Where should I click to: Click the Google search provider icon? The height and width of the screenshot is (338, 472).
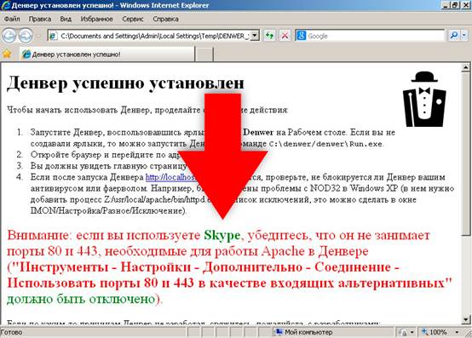click(x=301, y=36)
